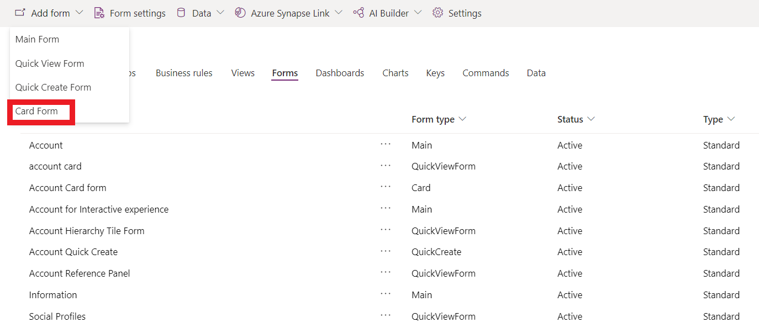This screenshot has width=759, height=328.
Task: Click the AI Builder icon
Action: click(x=359, y=13)
